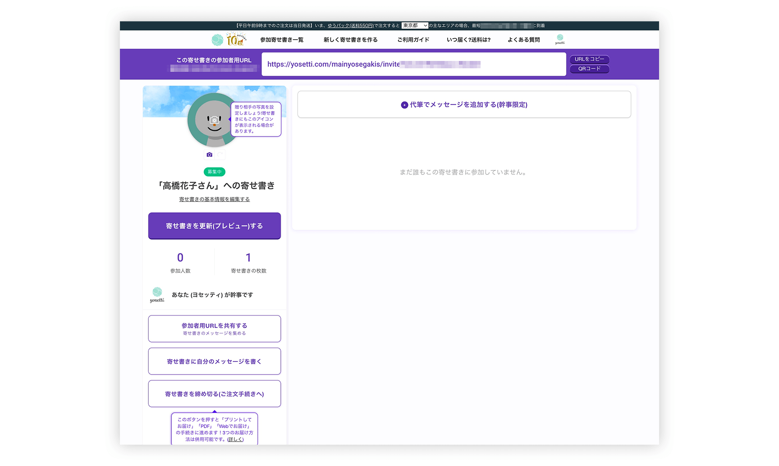779x466 pixels.
Task: Click the participant invite URL field
Action: click(413, 64)
